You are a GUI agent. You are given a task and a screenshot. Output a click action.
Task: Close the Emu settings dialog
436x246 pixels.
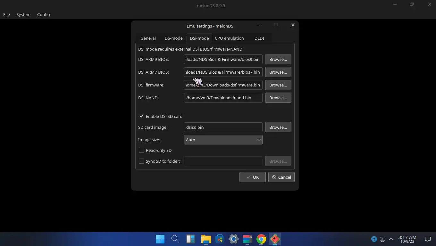click(293, 25)
